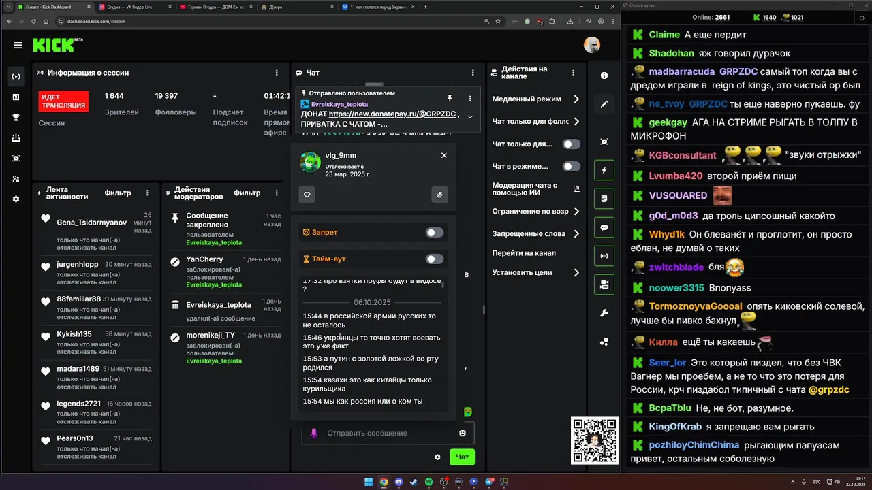Viewport: 872px width, 490px height.
Task: Click the user message history scrollbar
Action: 443,284
